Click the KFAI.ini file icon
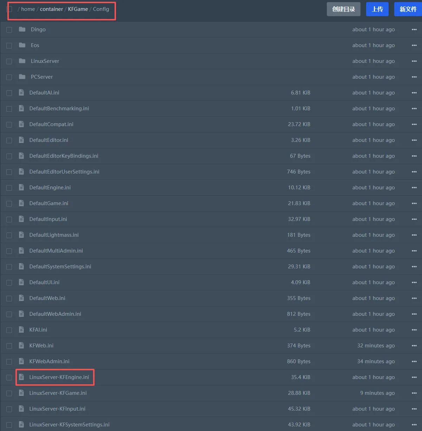 pos(21,330)
